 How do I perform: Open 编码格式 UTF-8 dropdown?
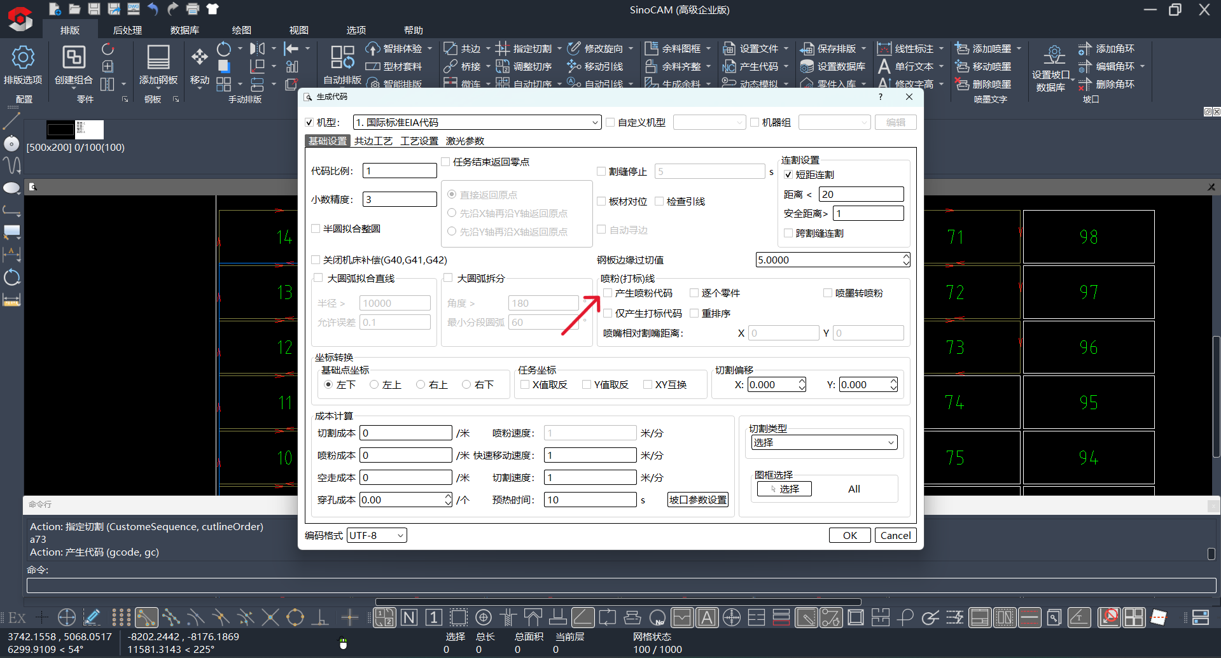point(377,535)
